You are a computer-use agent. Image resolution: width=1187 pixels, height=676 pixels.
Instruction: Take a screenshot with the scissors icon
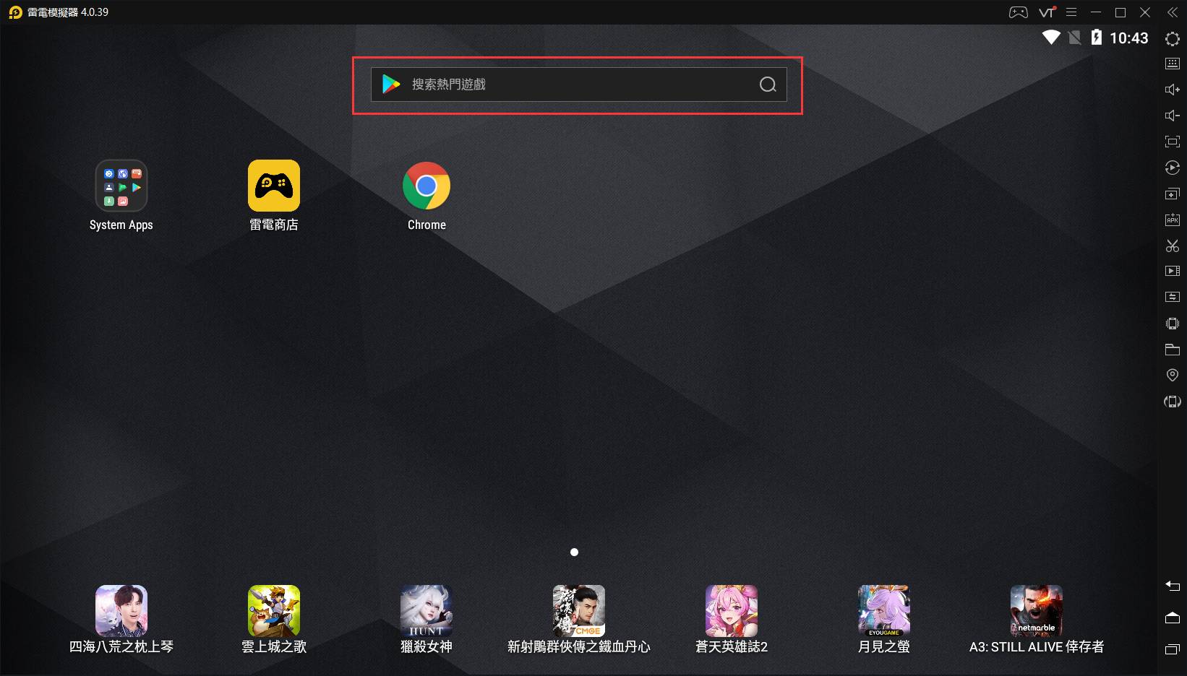[x=1172, y=246]
